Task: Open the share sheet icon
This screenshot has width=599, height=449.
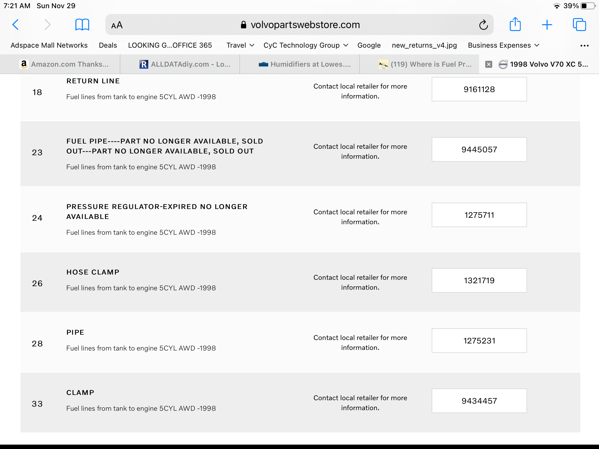Action: (x=515, y=24)
